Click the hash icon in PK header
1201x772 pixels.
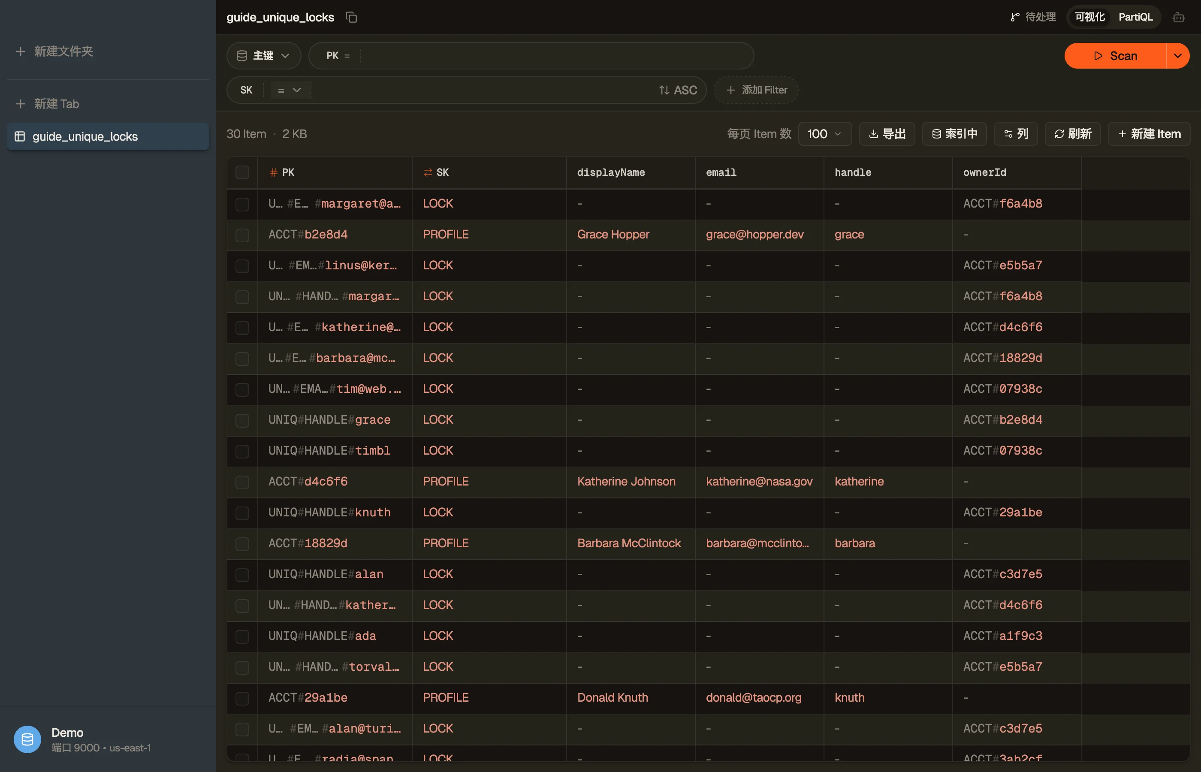coord(274,172)
